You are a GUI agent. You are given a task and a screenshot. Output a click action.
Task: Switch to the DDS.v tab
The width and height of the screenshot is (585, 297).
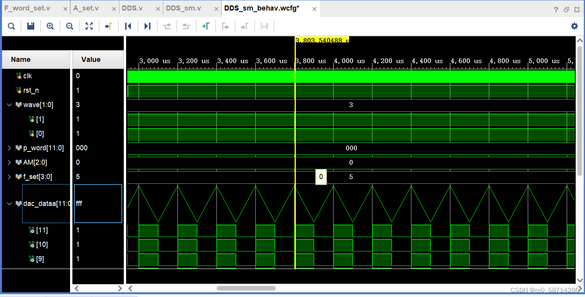pos(132,8)
